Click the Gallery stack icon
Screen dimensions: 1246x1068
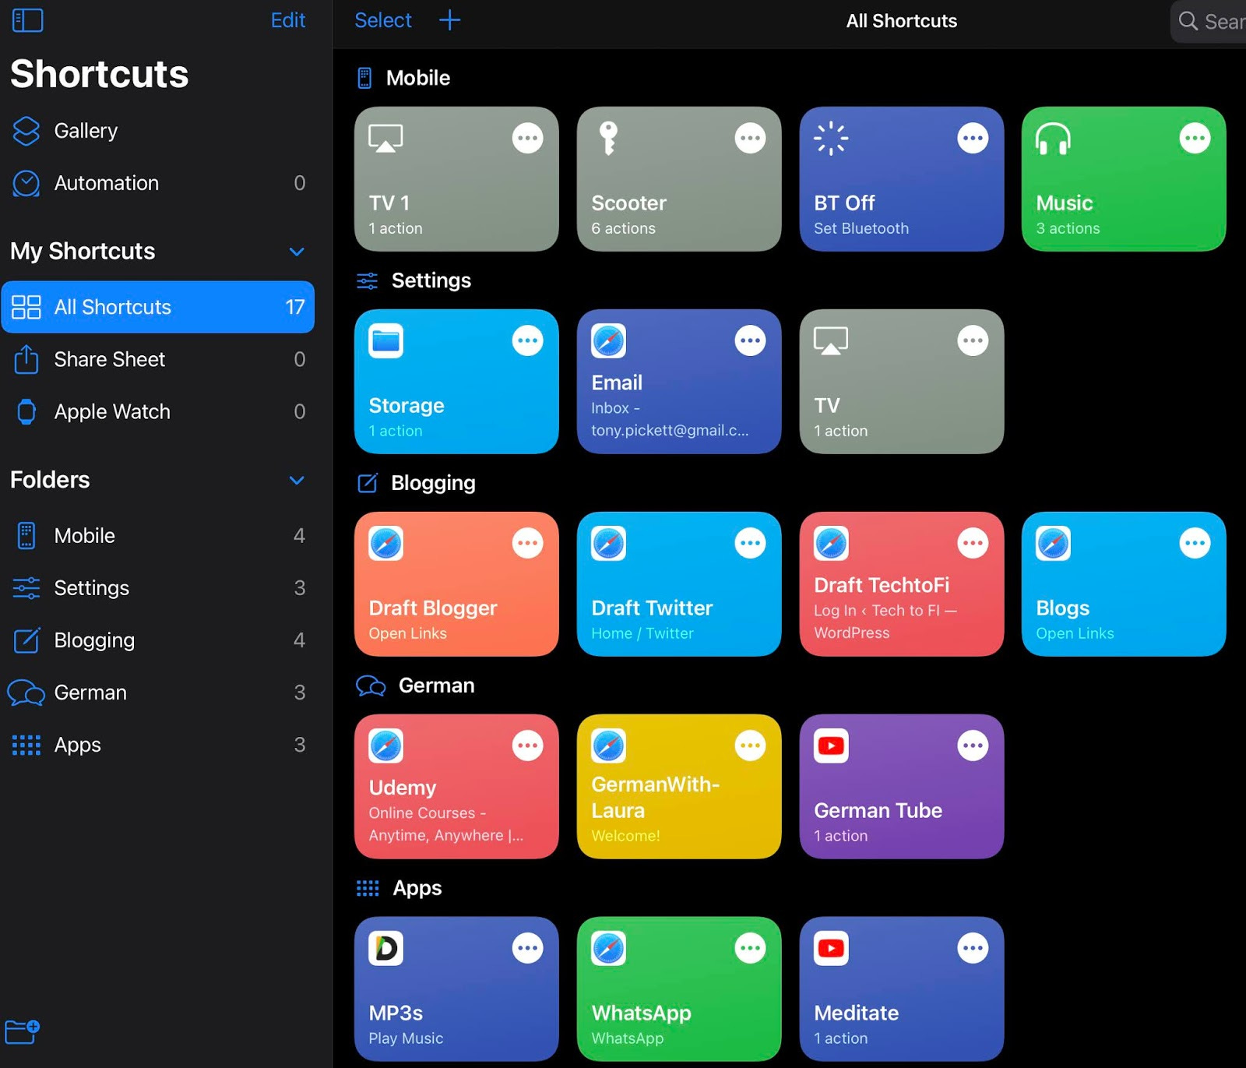coord(26,131)
